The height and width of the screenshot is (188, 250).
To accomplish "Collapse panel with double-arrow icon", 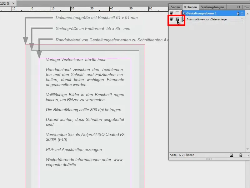I will (x=239, y=7).
